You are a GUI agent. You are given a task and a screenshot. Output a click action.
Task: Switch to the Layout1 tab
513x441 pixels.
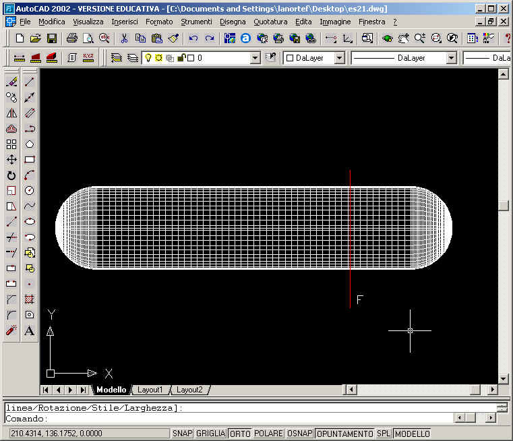tap(150, 390)
